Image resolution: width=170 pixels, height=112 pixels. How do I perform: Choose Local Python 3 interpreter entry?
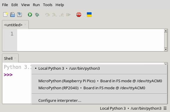click(x=99, y=69)
